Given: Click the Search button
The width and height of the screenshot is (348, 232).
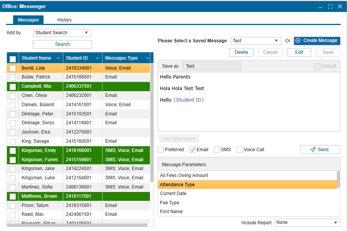Looking at the screenshot, I should click(62, 44).
